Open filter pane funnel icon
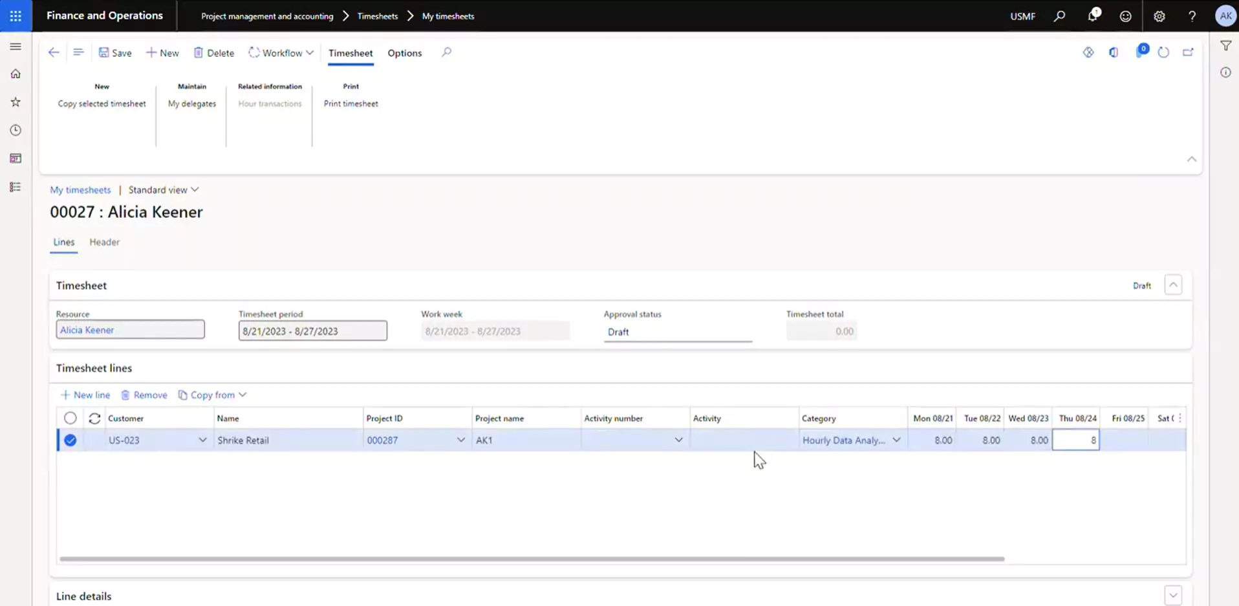Image resolution: width=1239 pixels, height=606 pixels. coord(1225,46)
